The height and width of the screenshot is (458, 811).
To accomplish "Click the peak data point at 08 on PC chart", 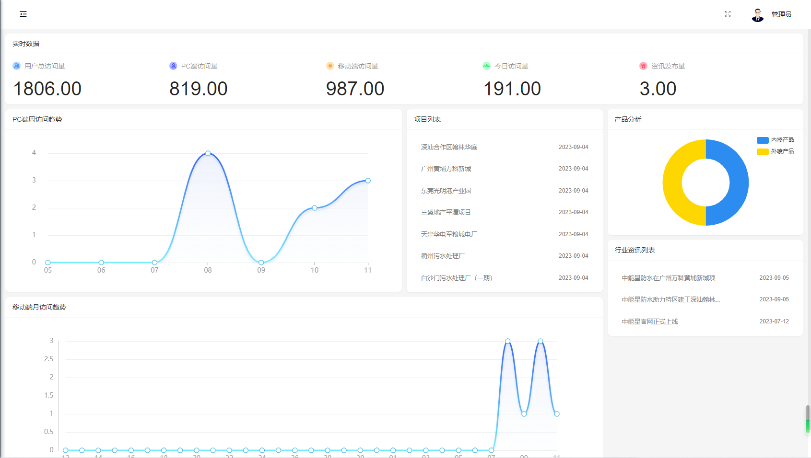I will click(208, 153).
